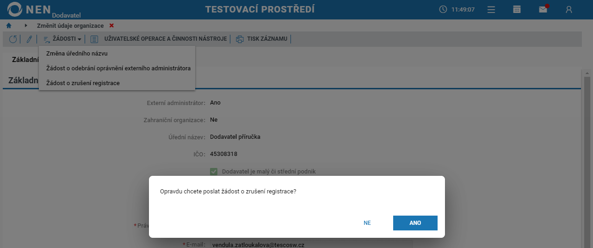
Task: Toggle 'Dodavatel je malý či střední podnik' checkbox
Action: coord(214,172)
